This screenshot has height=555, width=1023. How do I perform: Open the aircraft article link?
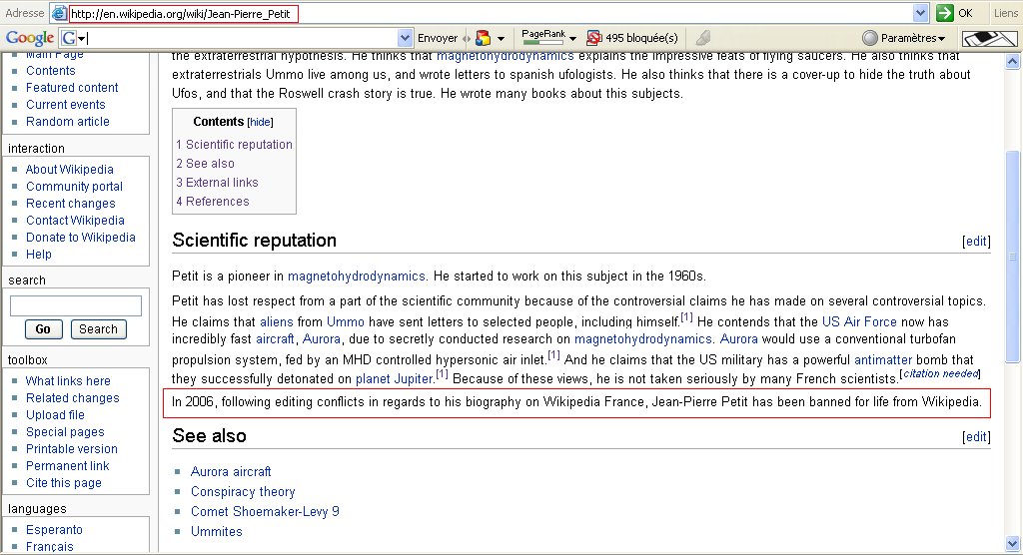point(275,339)
